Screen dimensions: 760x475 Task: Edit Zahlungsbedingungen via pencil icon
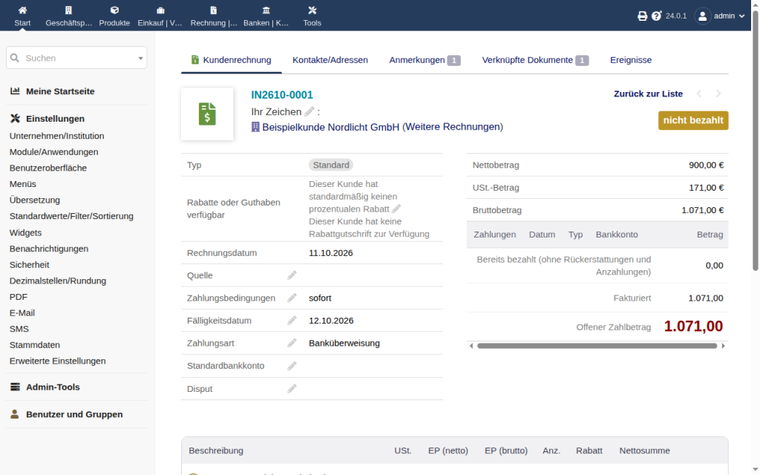(x=292, y=298)
